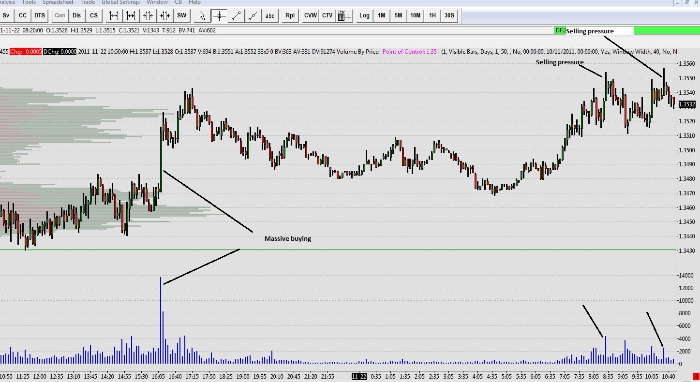This screenshot has width=700, height=382.
Task: Click the red 4 box at bottom right
Action: [x=695, y=376]
